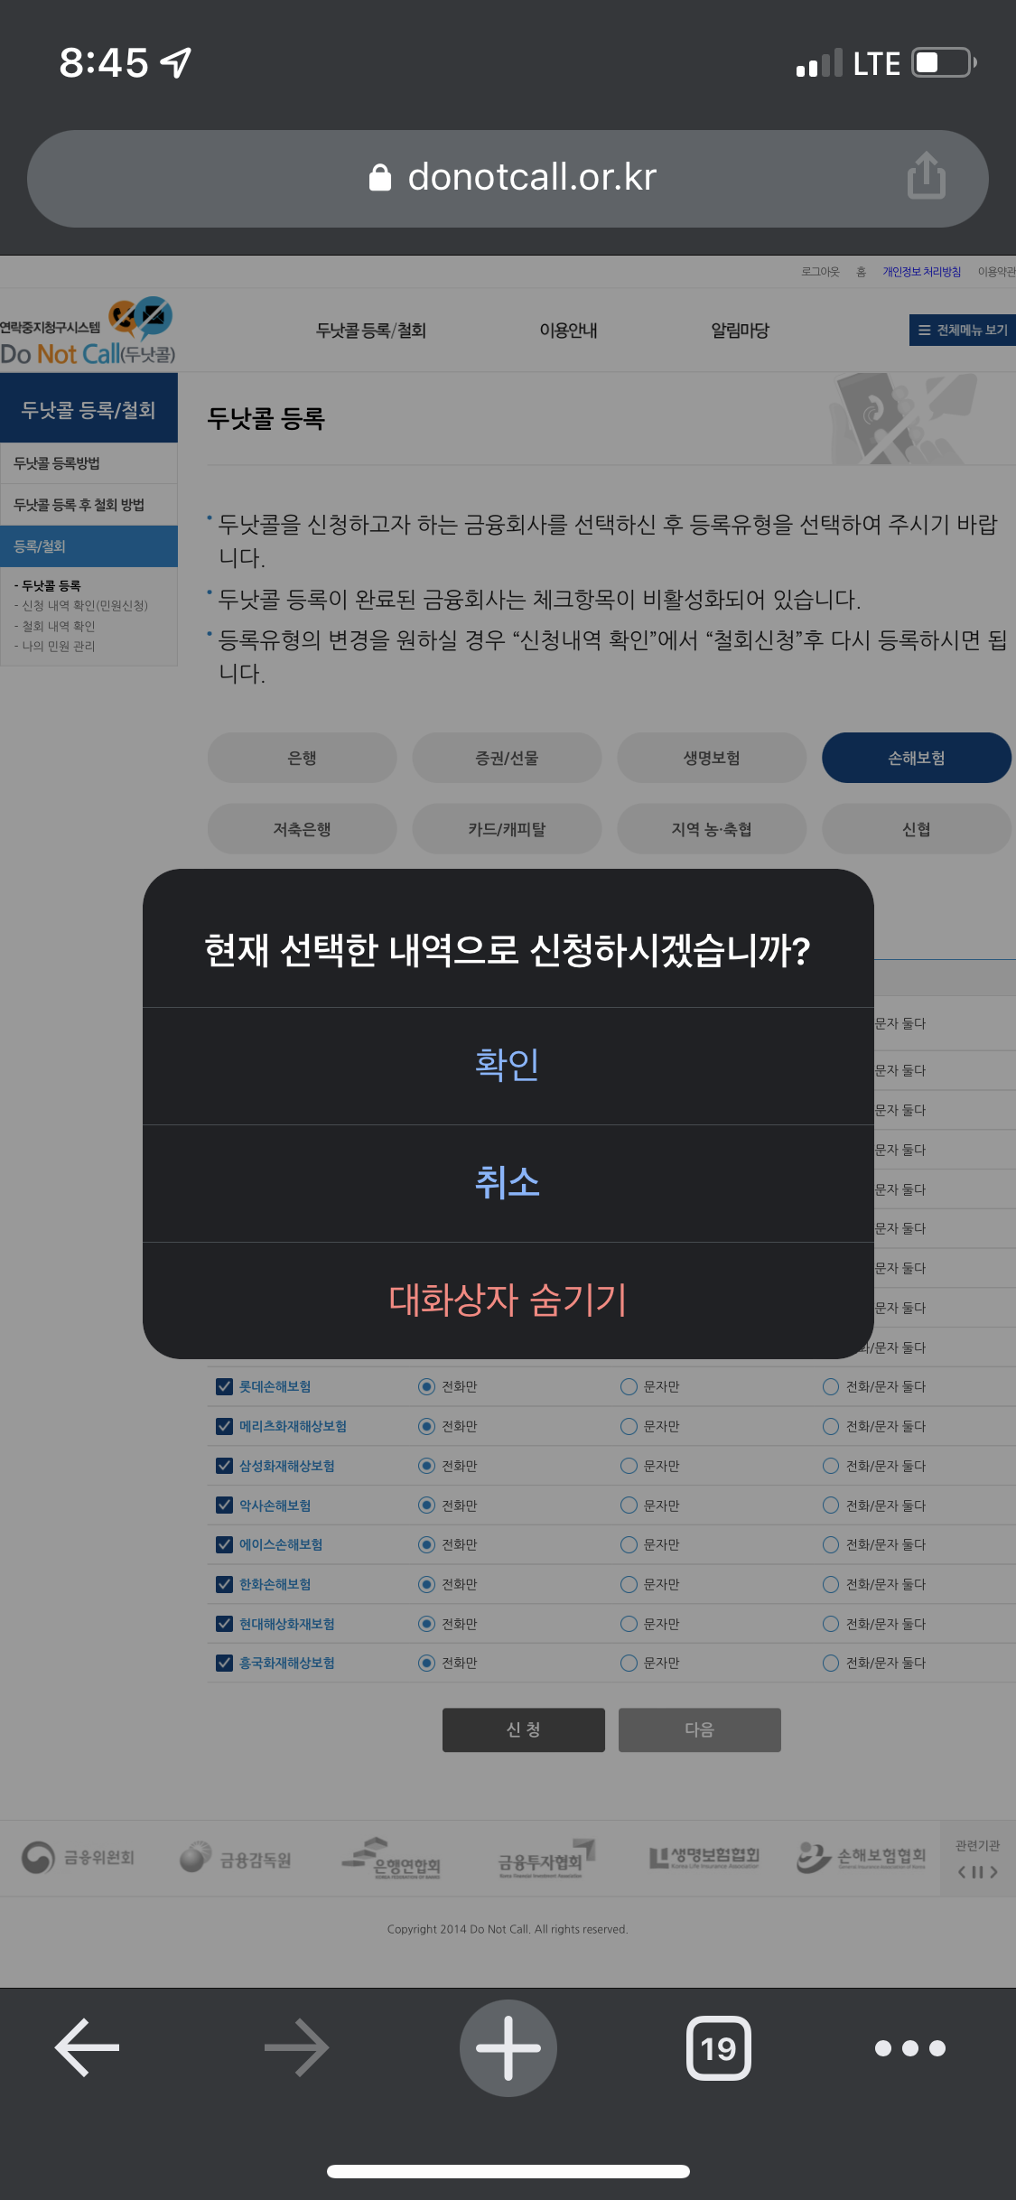Image resolution: width=1016 pixels, height=2200 pixels.
Task: Uncheck the 한화손해보험 checkbox
Action: click(x=224, y=1584)
